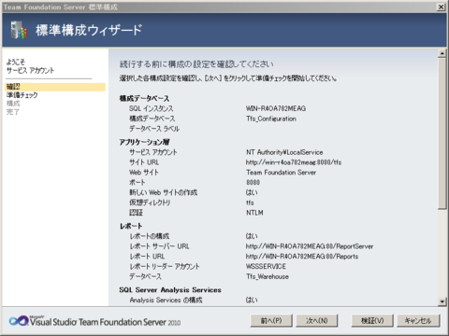The image size is (449, 336).
Task: Click the site URL http://win-r4oa782meag:8080/tfs
Action: coord(294,162)
